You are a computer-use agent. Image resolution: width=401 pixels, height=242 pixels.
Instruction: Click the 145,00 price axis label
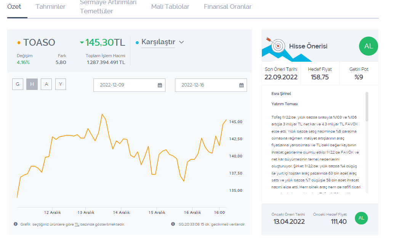click(236, 122)
